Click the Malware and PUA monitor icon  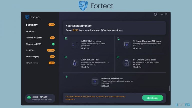tap(95, 82)
